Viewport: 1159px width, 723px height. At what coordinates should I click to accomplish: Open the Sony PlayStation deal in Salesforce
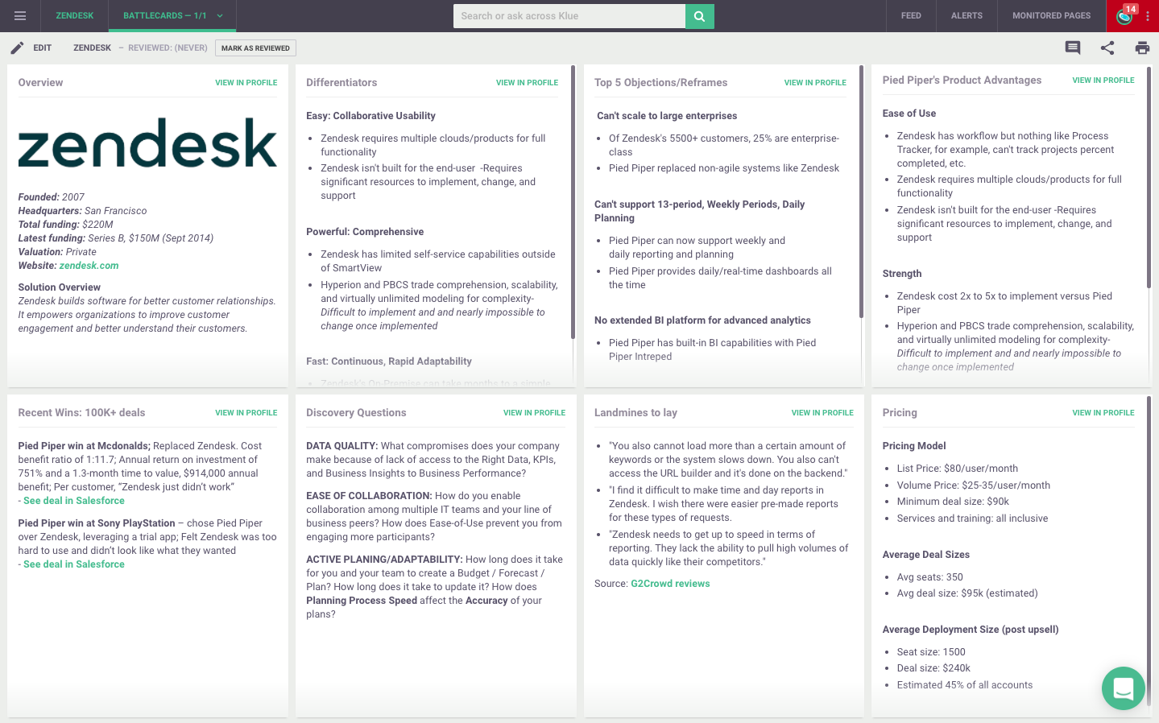[73, 564]
